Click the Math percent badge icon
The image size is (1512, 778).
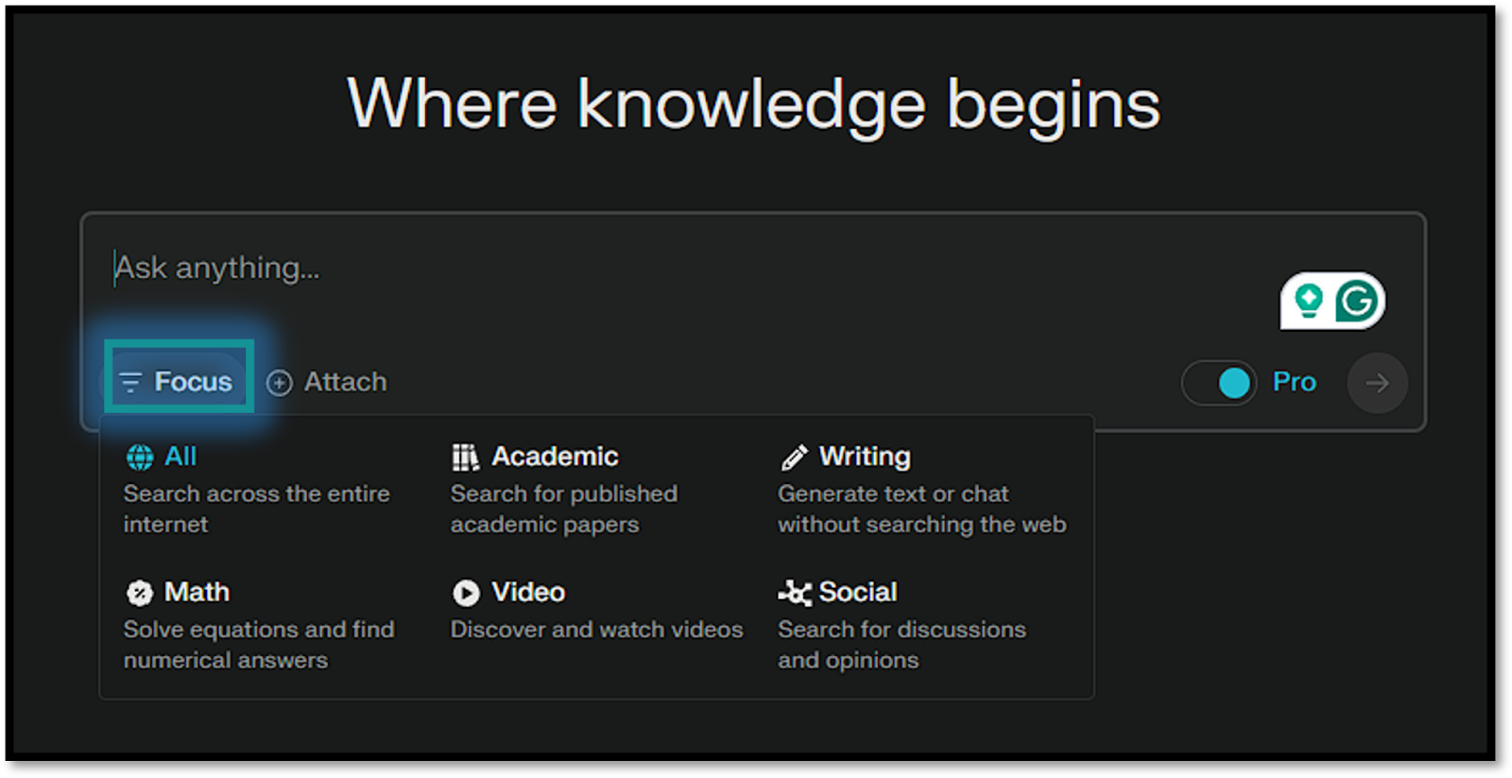click(140, 593)
